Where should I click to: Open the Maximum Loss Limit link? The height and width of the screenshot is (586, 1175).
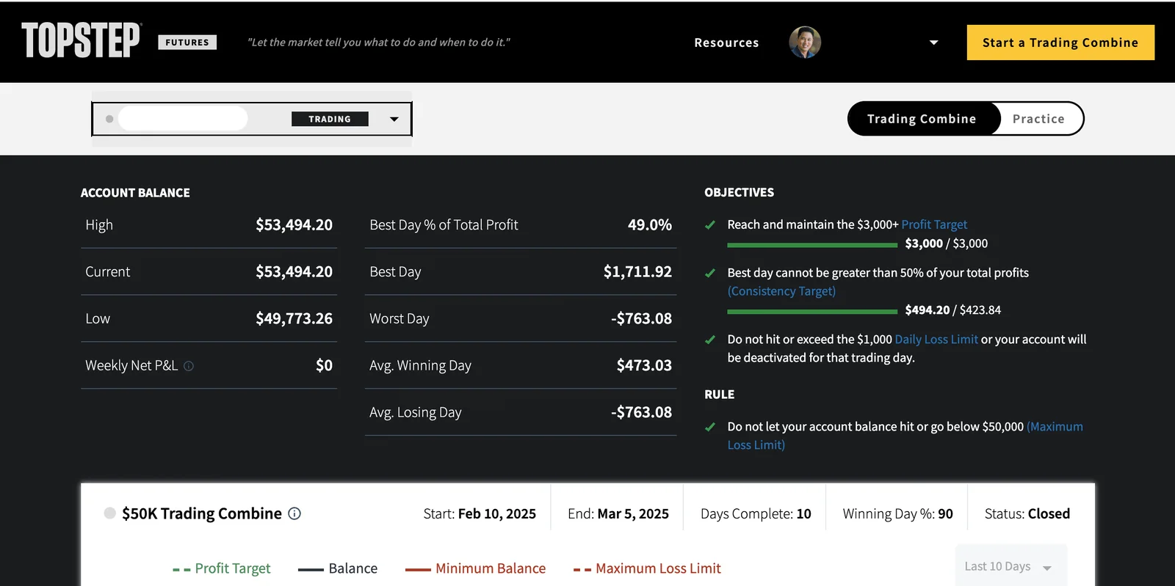coord(905,436)
